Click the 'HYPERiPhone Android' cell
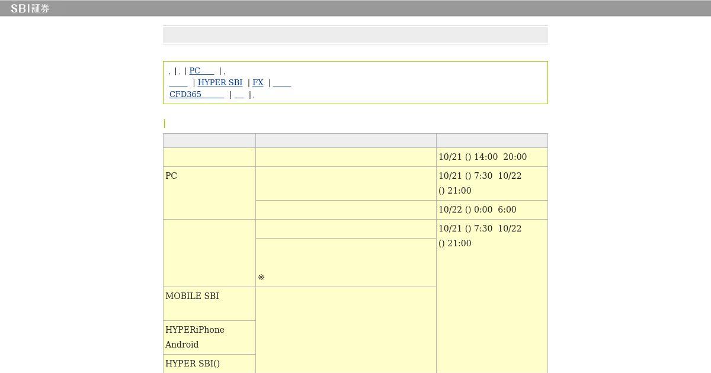This screenshot has width=711, height=373. [x=209, y=337]
